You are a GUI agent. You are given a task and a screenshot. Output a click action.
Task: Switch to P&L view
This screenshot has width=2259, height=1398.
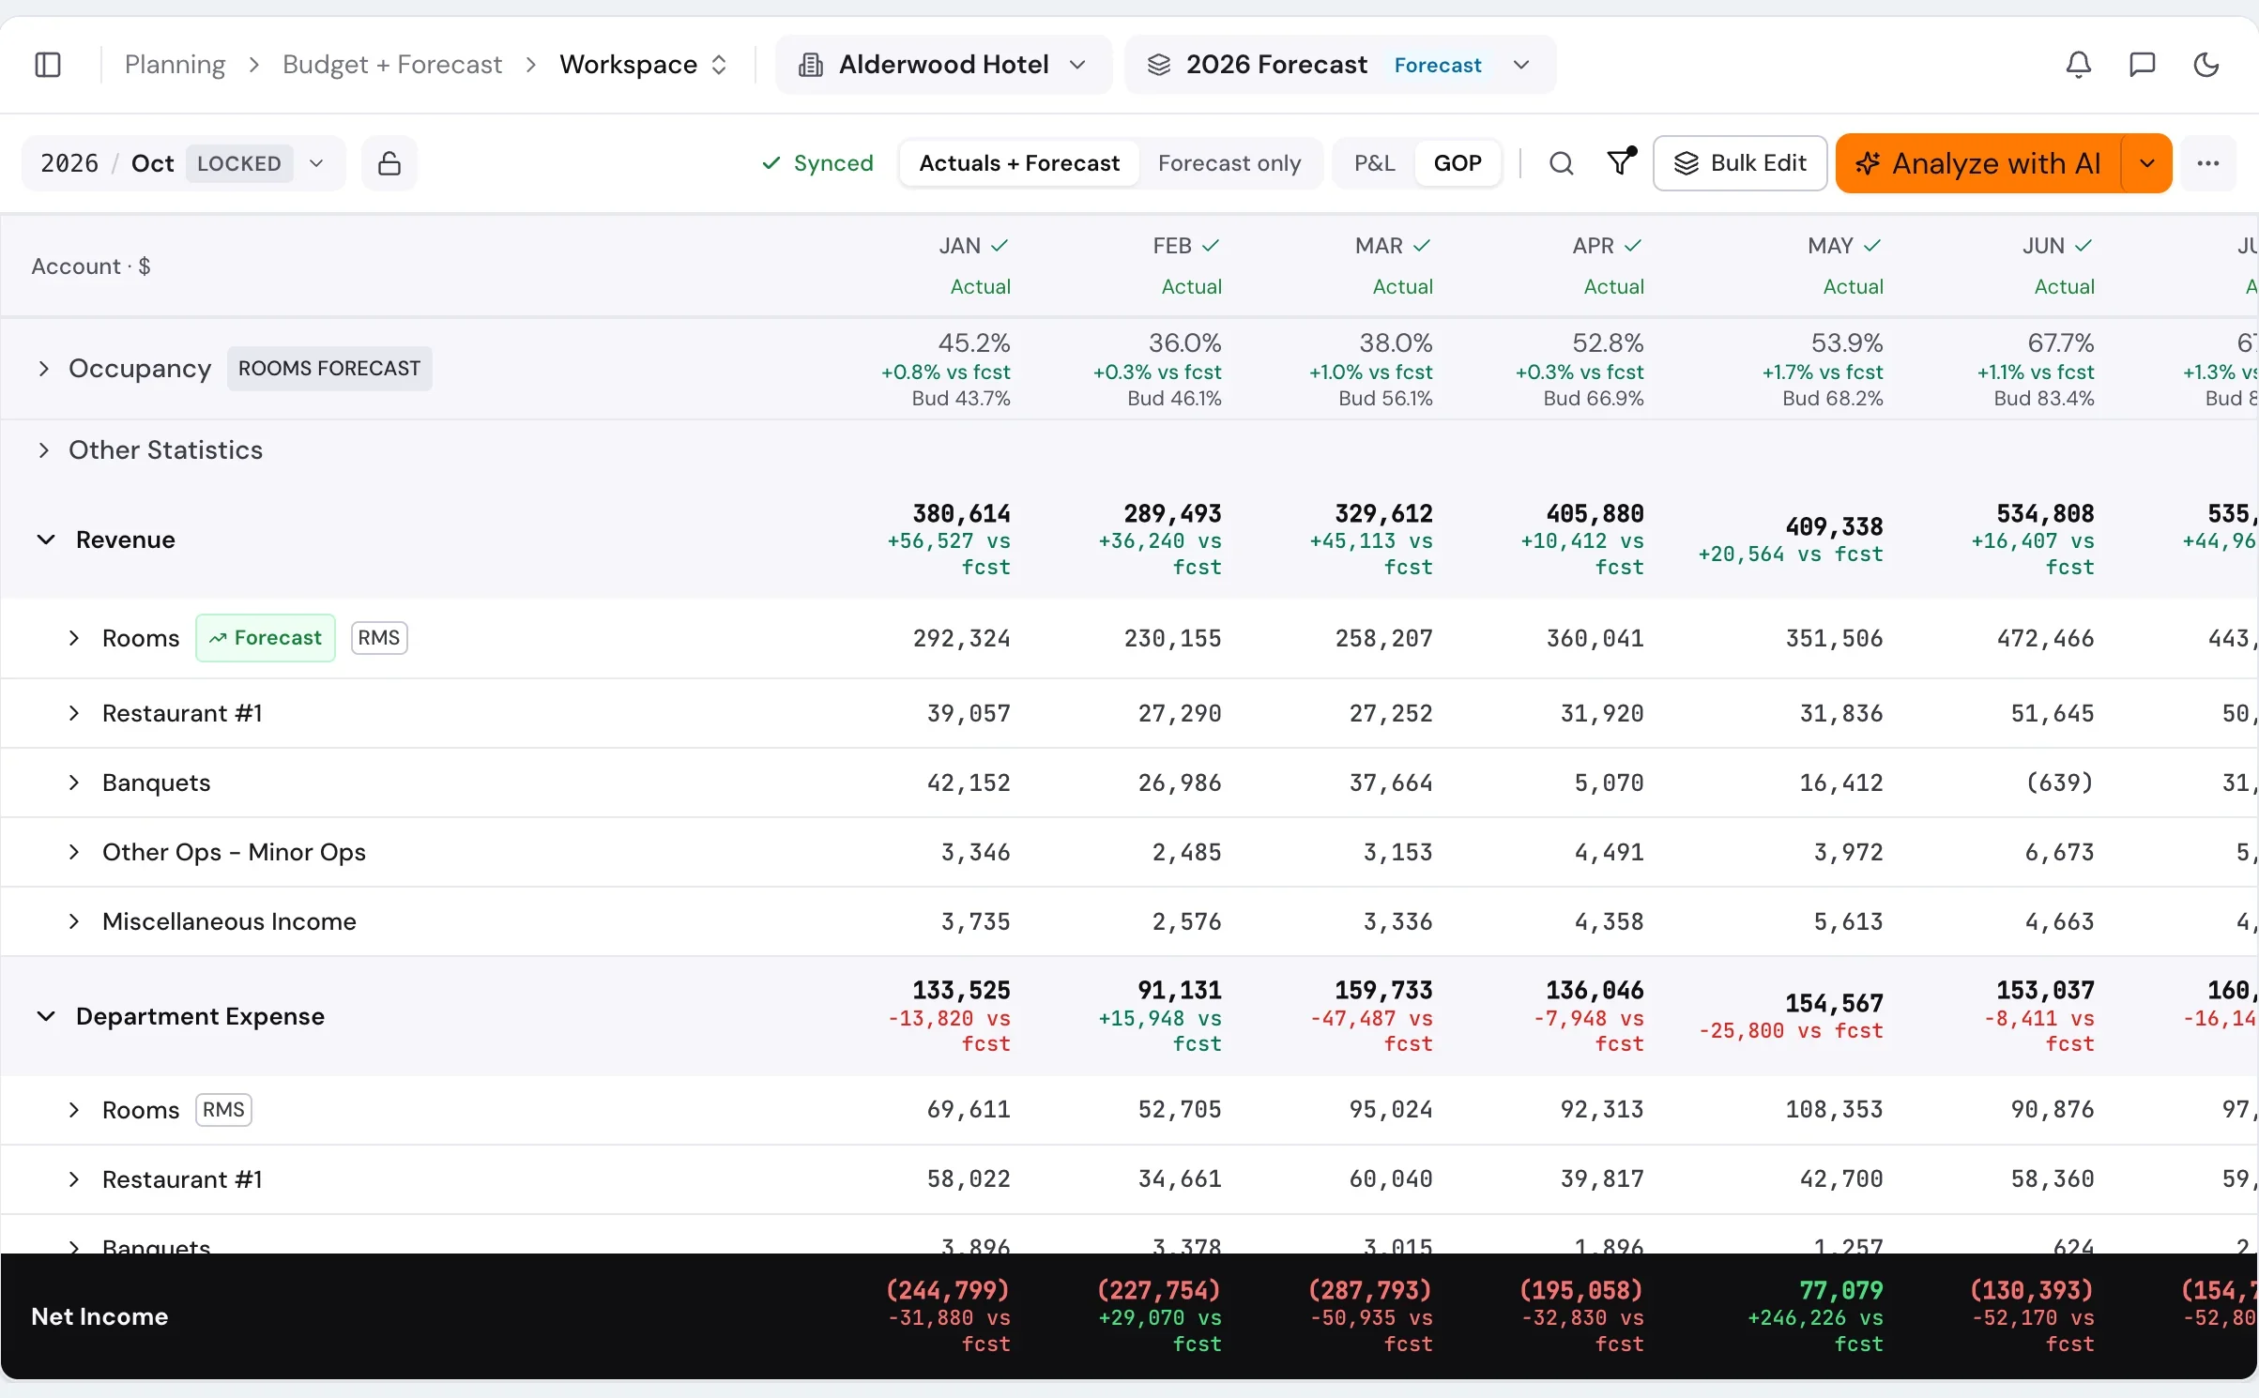tap(1374, 163)
